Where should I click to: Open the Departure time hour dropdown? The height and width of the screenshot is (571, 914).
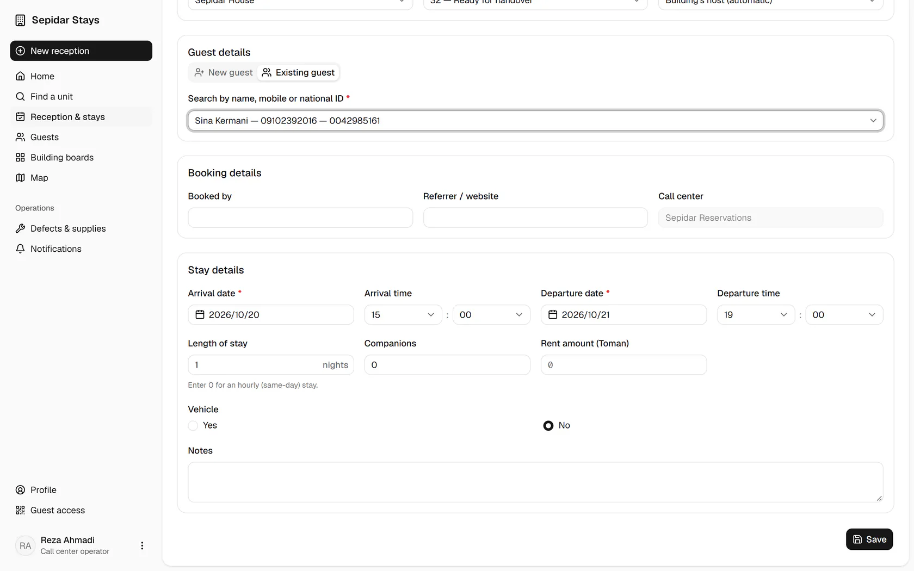click(756, 314)
